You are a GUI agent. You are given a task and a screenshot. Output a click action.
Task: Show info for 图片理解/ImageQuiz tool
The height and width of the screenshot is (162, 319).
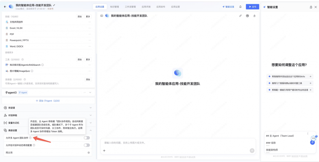(x=32, y=71)
